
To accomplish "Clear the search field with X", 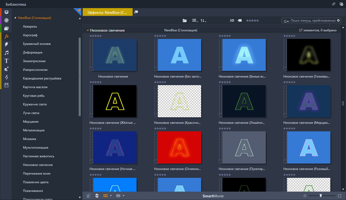I will 338,21.
